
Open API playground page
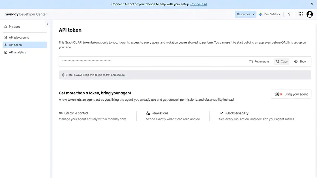[25, 38]
